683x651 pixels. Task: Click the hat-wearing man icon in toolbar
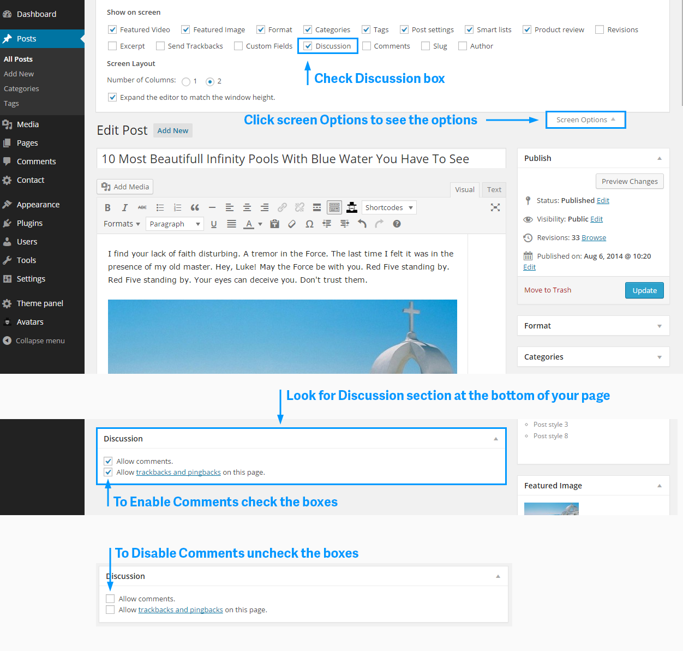tap(352, 207)
